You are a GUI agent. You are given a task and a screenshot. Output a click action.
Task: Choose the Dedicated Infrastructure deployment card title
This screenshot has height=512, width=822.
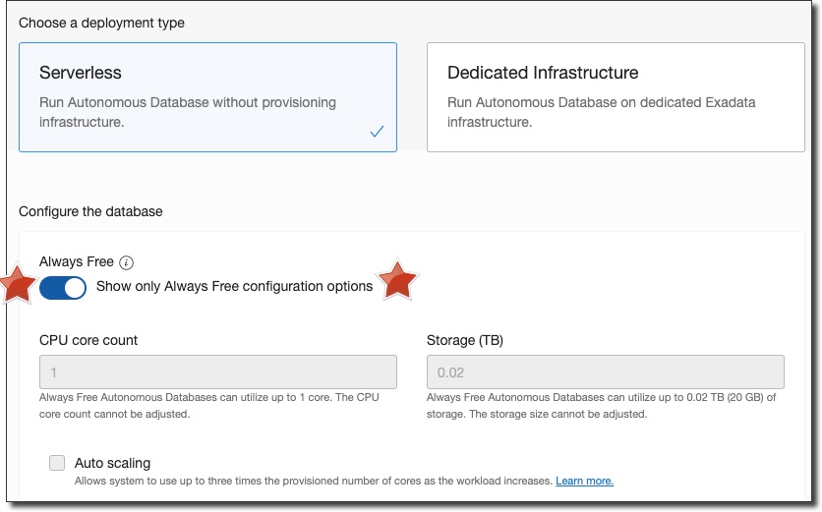543,73
